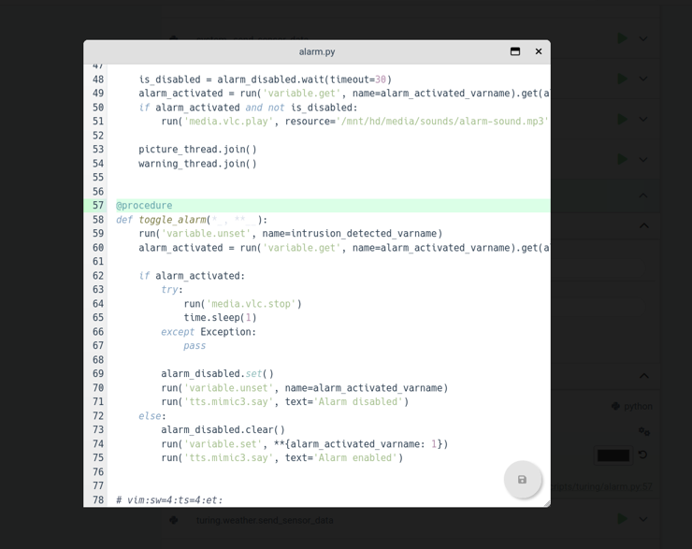The image size is (692, 549).
Task: Click the reset arrow beside color swatch
Action: [x=642, y=455]
